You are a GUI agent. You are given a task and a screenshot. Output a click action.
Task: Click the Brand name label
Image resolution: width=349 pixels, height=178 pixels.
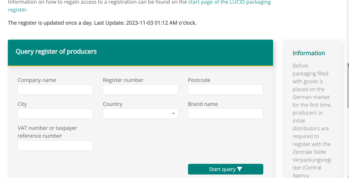[203, 104]
